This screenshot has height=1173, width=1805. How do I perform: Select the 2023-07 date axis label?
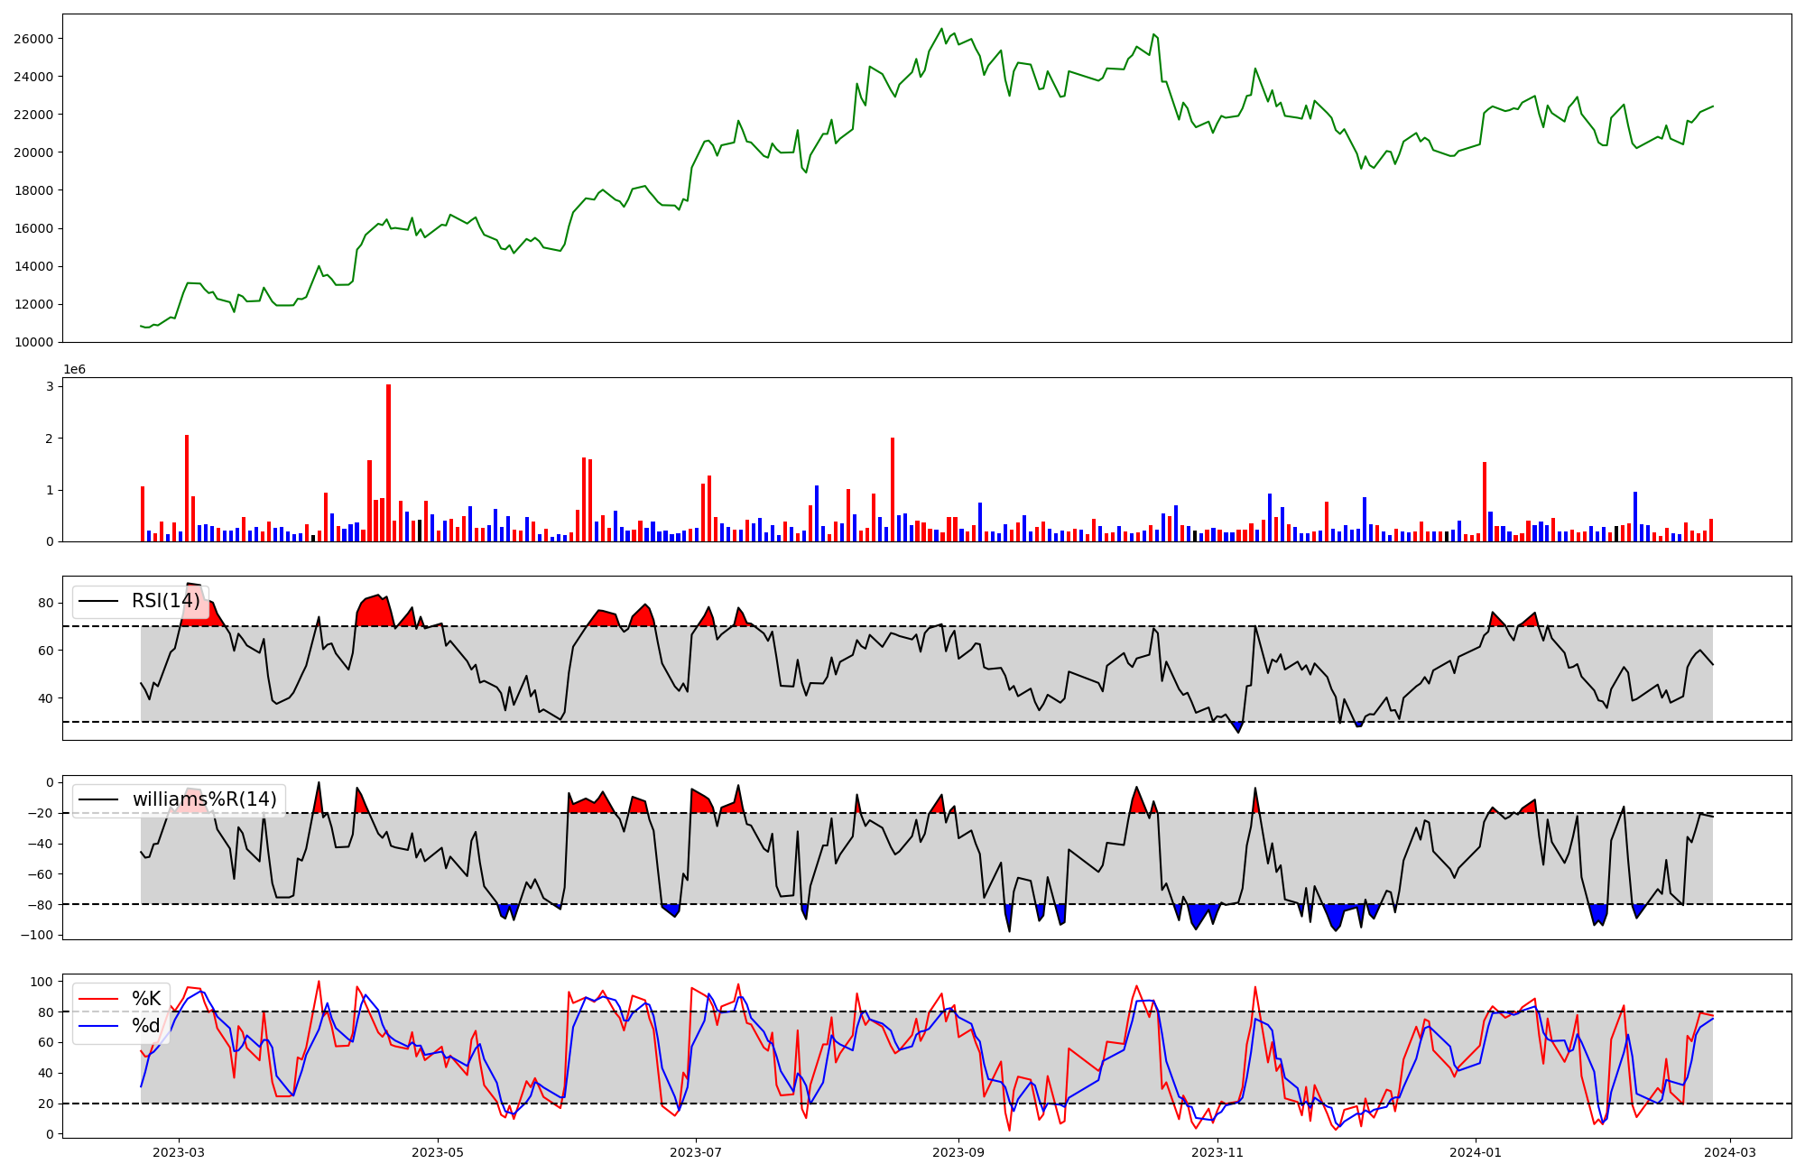697,1151
